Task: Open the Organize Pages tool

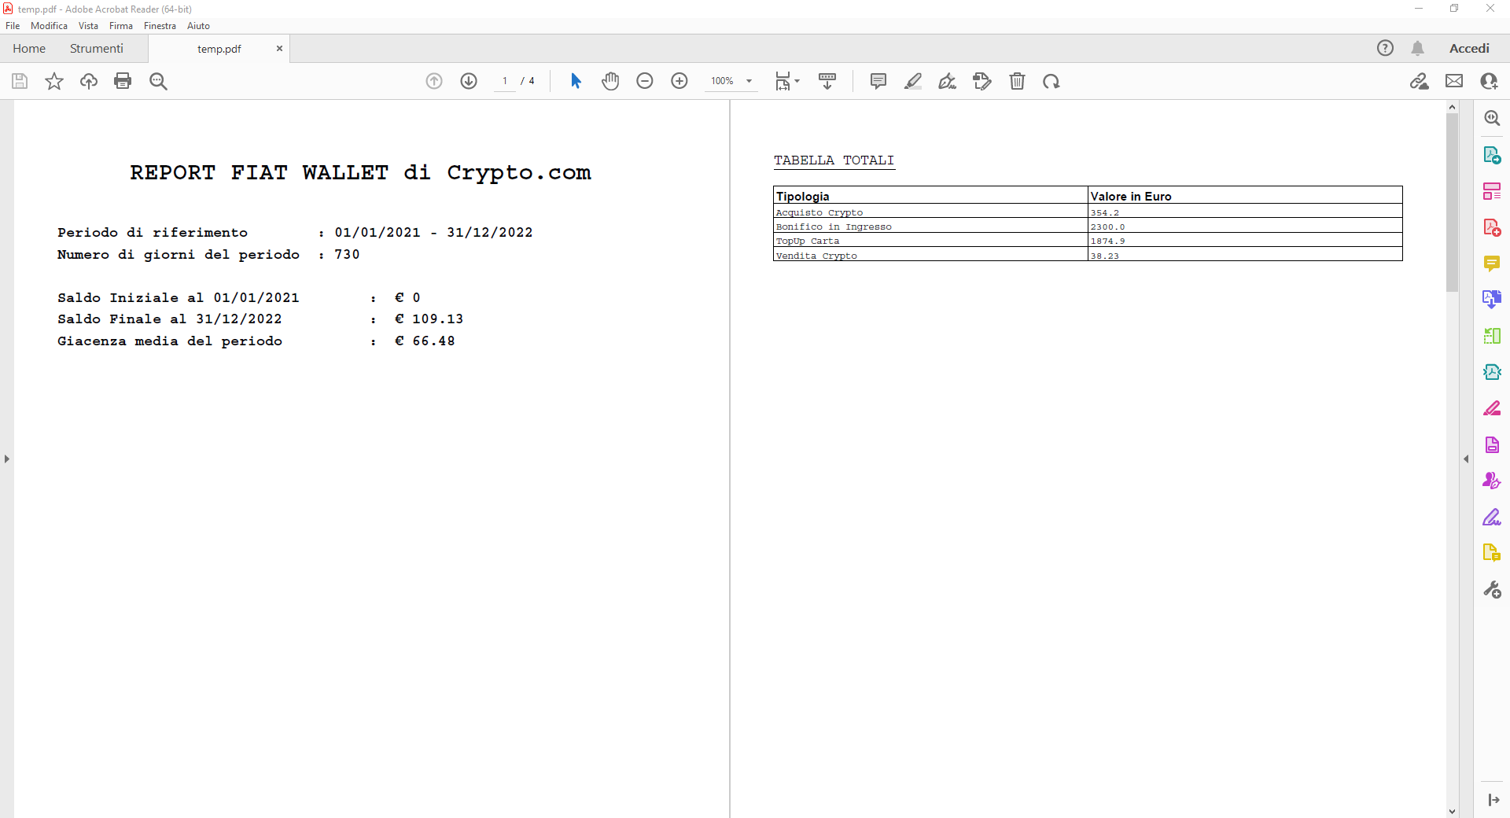Action: tap(1492, 190)
